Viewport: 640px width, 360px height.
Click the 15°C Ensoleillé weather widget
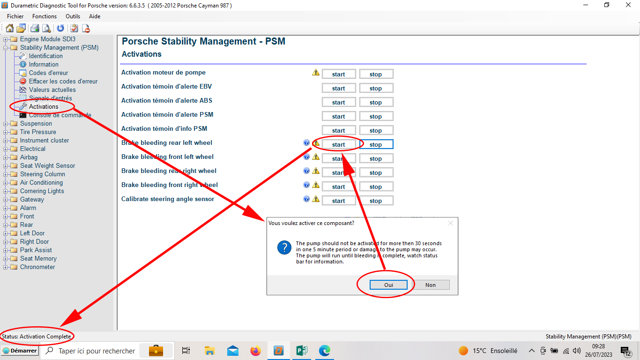(488, 351)
